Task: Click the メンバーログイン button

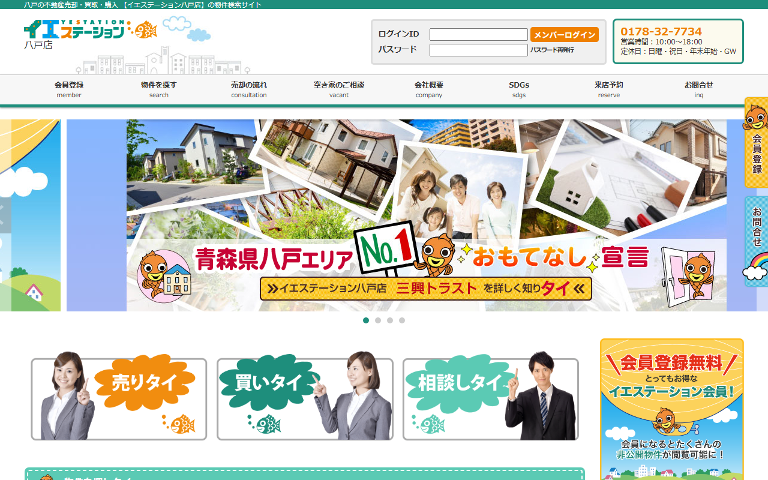Action: 565,35
